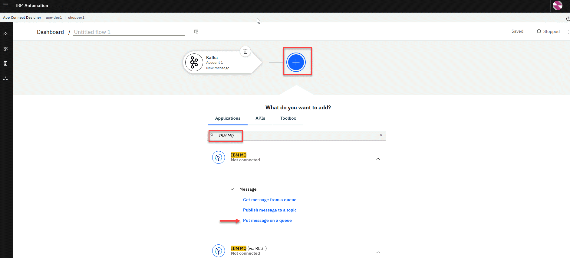Collapse the IBM MQ application section
The image size is (570, 258).
[x=378, y=159]
